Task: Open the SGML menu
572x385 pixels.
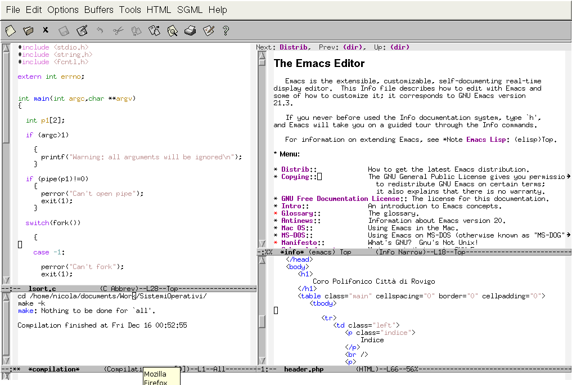Action: [x=190, y=10]
